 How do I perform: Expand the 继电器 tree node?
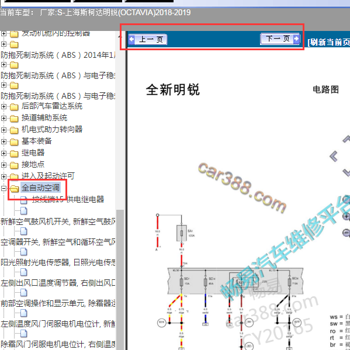click(4, 153)
